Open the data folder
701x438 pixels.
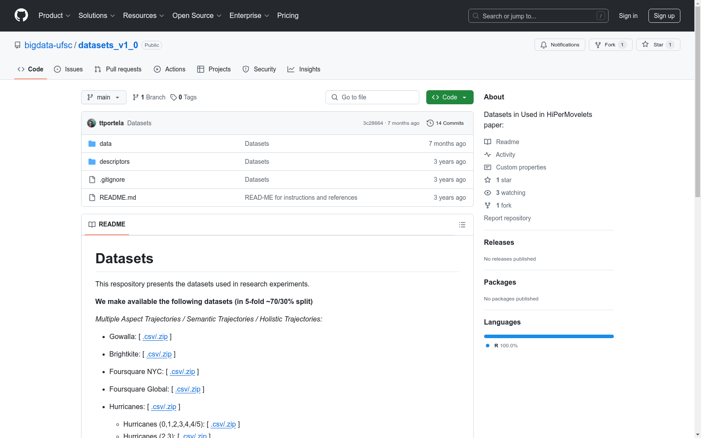[106, 144]
